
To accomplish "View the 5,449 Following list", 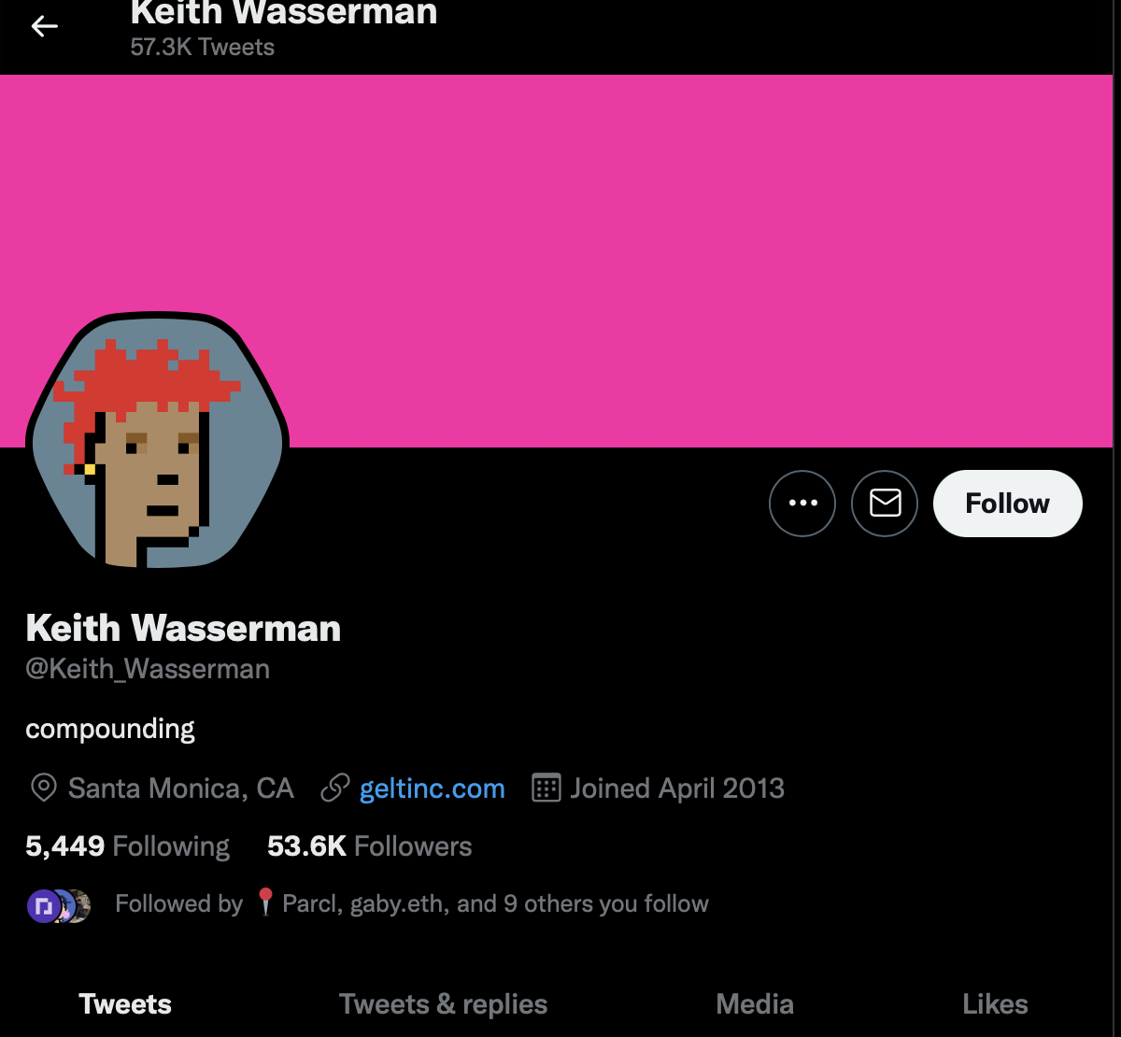I will tap(127, 846).
